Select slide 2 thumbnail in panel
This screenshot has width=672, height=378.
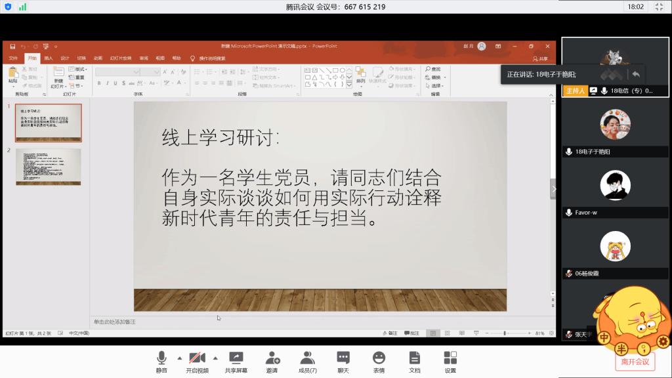click(49, 167)
